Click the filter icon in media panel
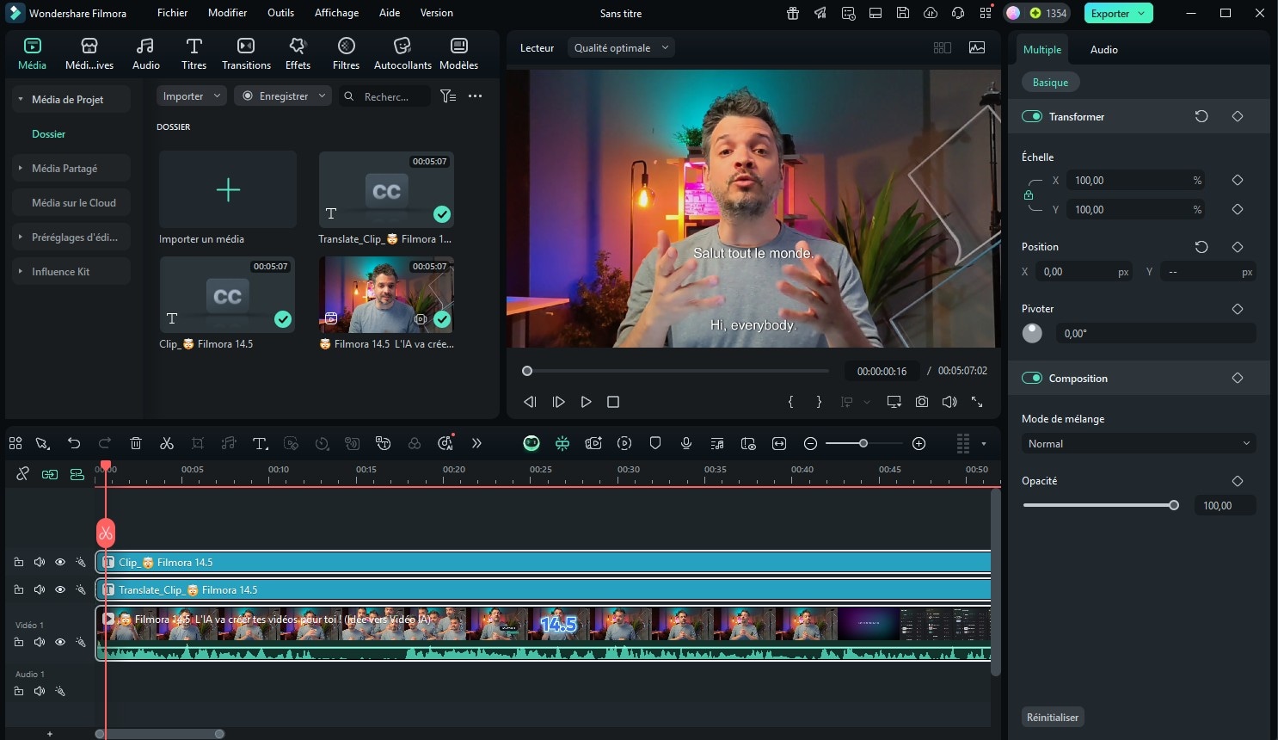1278x740 pixels. [448, 96]
